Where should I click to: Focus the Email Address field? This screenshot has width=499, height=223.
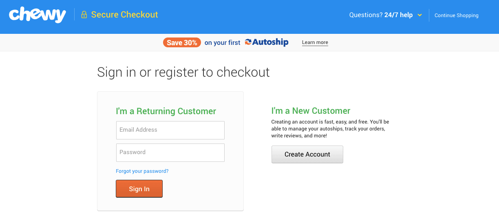pos(170,130)
